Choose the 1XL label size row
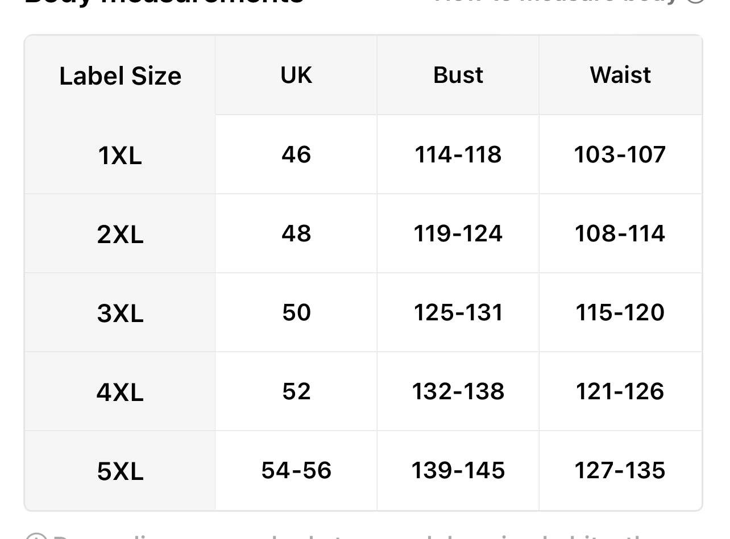The height and width of the screenshot is (539, 730). (120, 155)
